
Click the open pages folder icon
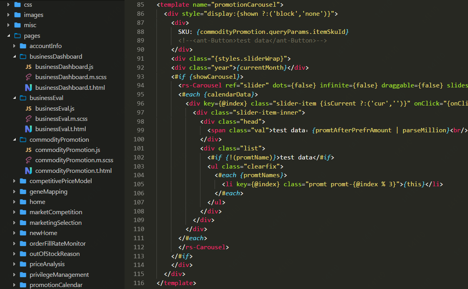pyautogui.click(x=18, y=35)
